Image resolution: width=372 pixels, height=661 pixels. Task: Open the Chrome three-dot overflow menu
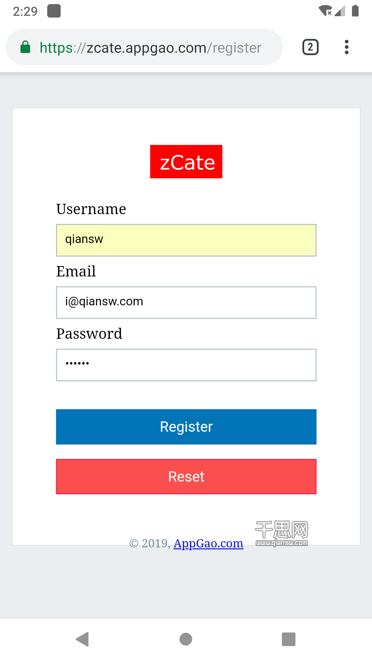click(x=347, y=47)
